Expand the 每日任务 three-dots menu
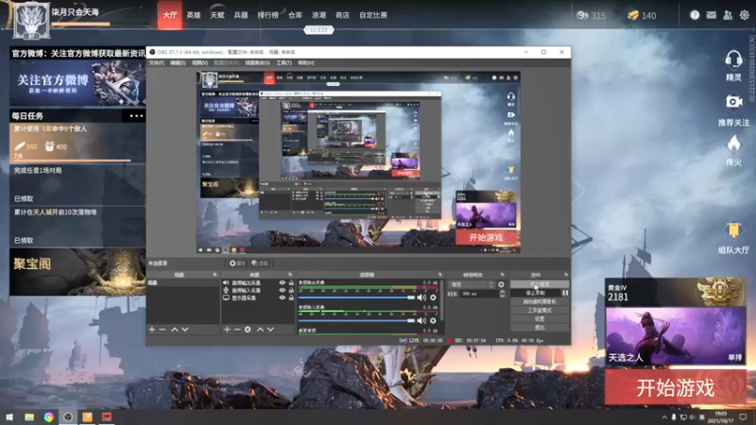Viewport: 756px width, 425px height. click(136, 115)
